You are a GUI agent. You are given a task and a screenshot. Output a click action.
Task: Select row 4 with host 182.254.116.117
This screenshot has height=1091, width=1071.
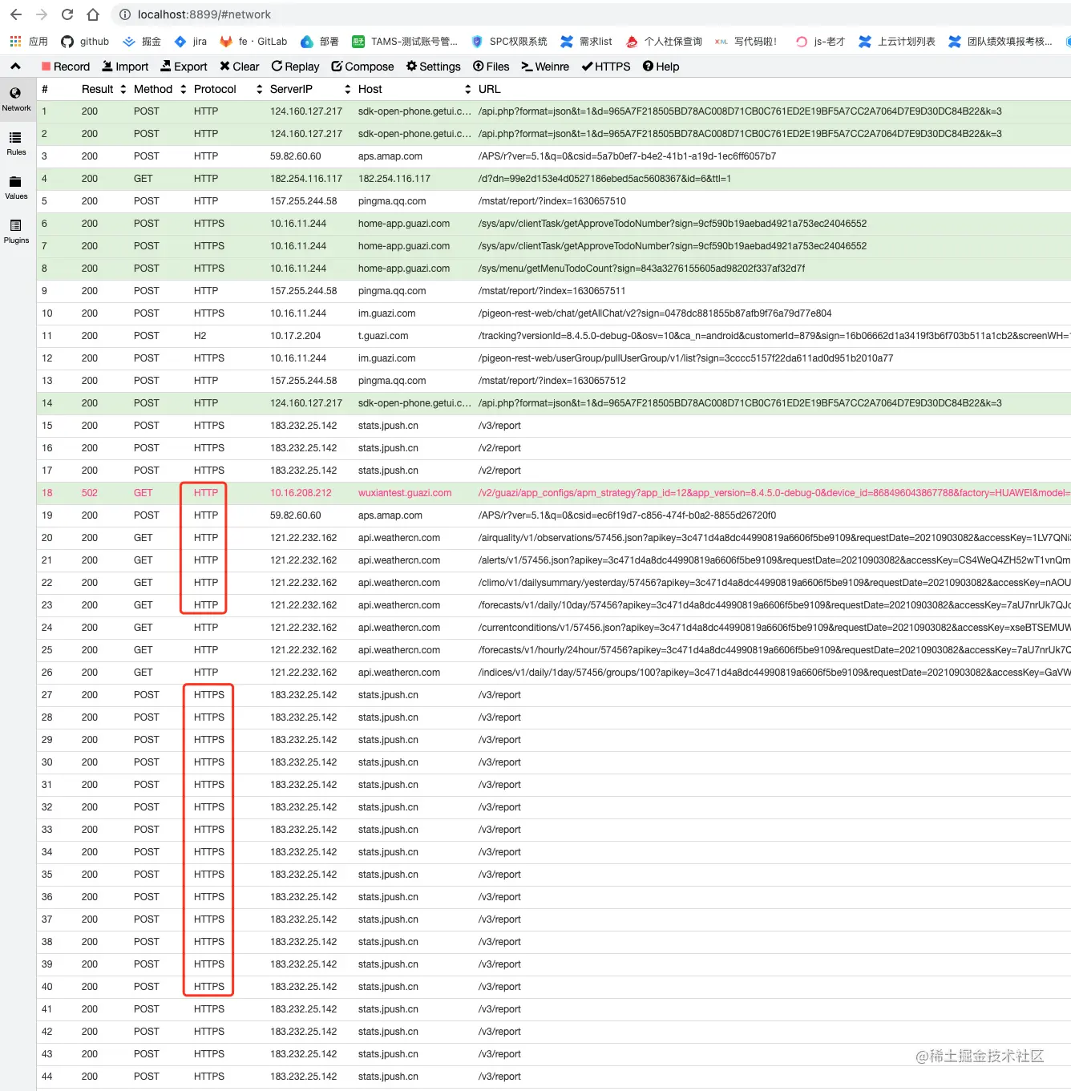pyautogui.click(x=553, y=179)
